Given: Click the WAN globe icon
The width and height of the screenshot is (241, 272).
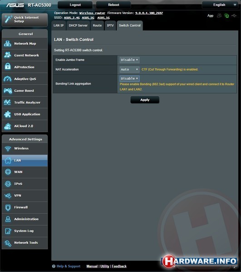Looking at the screenshot, I should pos(8,172).
